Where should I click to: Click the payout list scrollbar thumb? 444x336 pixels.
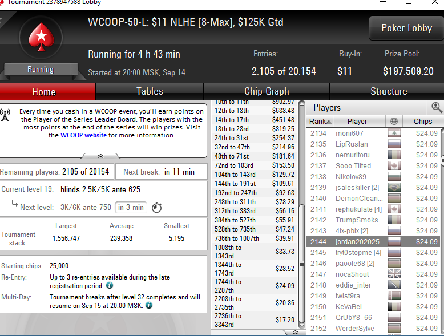point(302,263)
